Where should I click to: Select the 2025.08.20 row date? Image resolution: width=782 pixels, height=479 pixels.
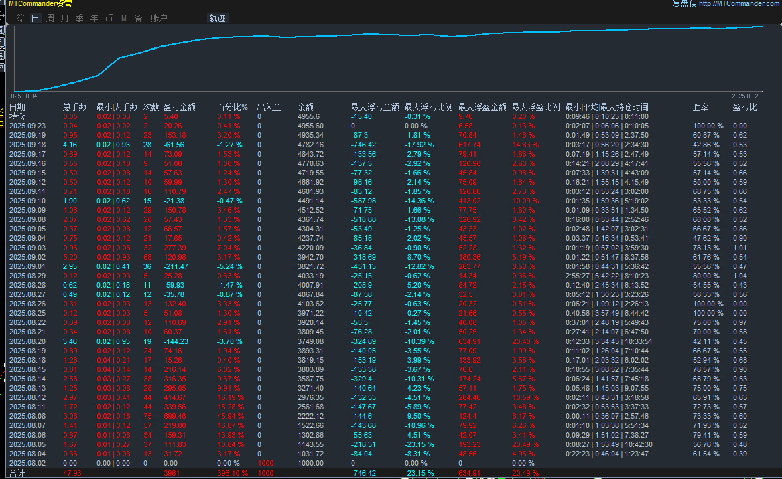27,341
